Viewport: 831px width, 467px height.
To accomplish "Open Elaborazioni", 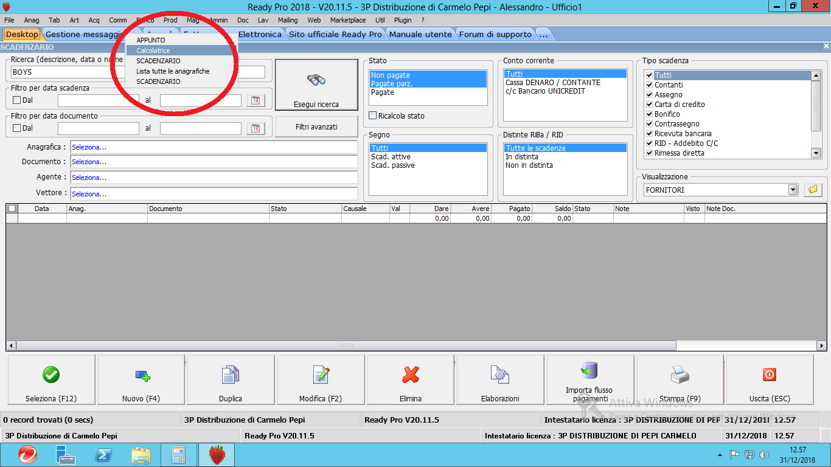I will pyautogui.click(x=500, y=380).
